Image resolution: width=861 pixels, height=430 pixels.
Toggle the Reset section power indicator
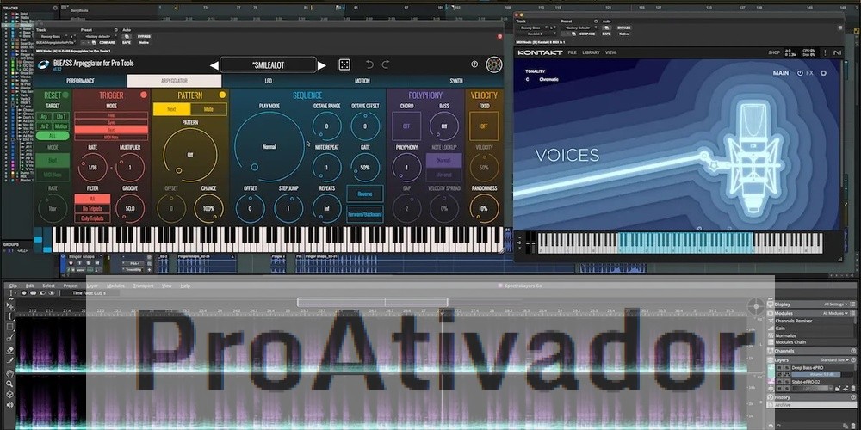click(x=65, y=95)
